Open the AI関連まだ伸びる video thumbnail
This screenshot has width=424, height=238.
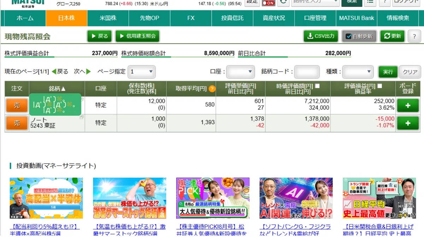point(296,198)
